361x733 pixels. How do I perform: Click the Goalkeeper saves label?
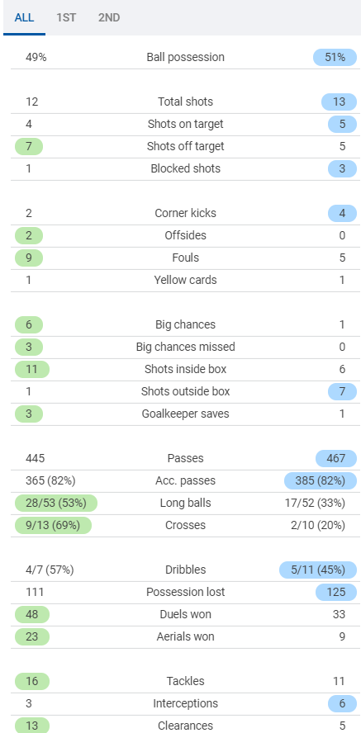[185, 414]
